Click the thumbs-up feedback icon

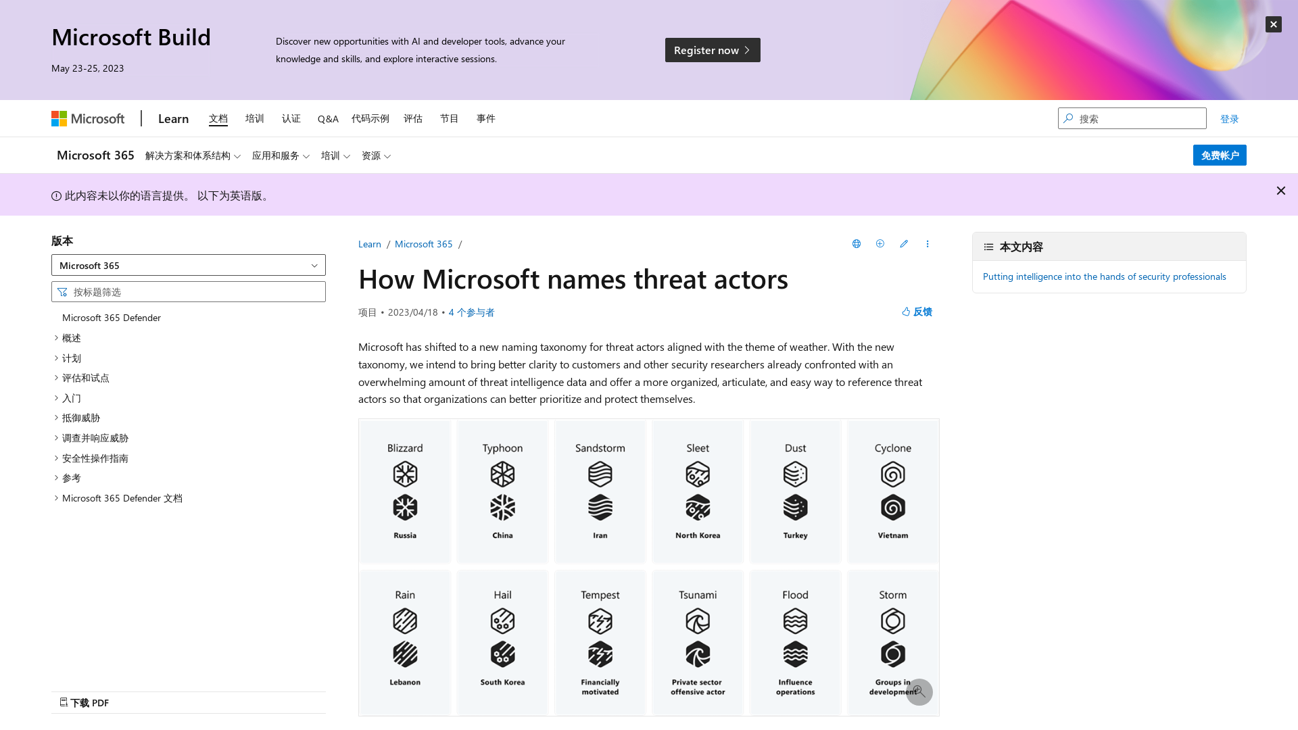coord(906,312)
